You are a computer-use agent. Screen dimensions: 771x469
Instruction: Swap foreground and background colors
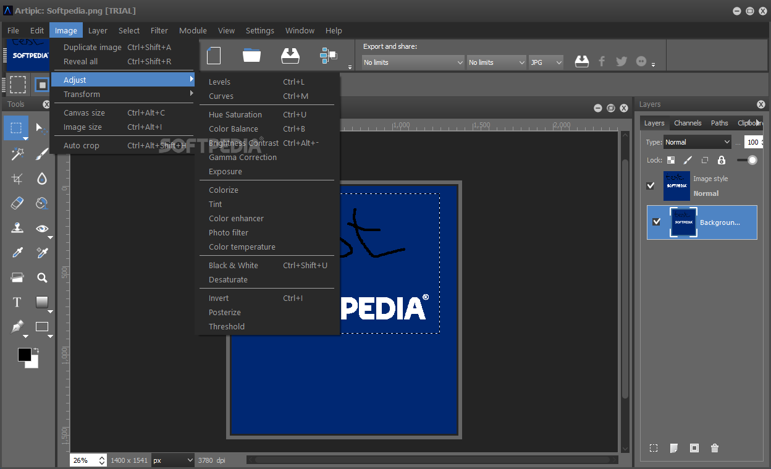pos(36,351)
